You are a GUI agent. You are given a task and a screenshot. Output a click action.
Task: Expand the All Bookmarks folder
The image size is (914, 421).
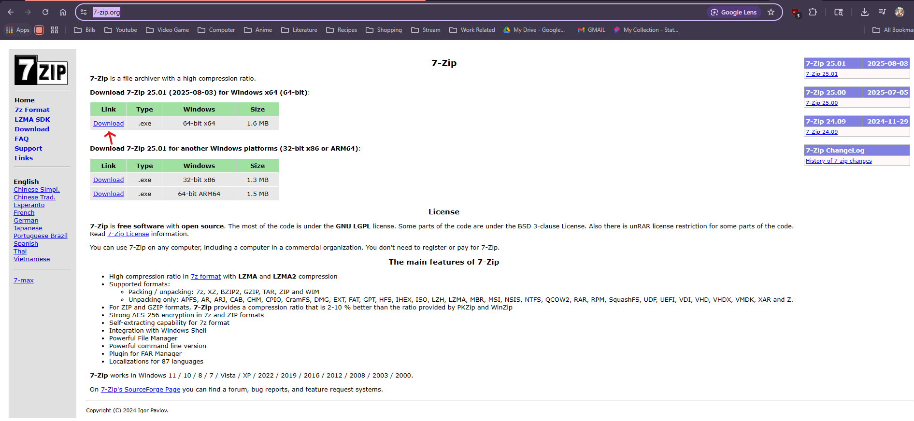tap(893, 30)
